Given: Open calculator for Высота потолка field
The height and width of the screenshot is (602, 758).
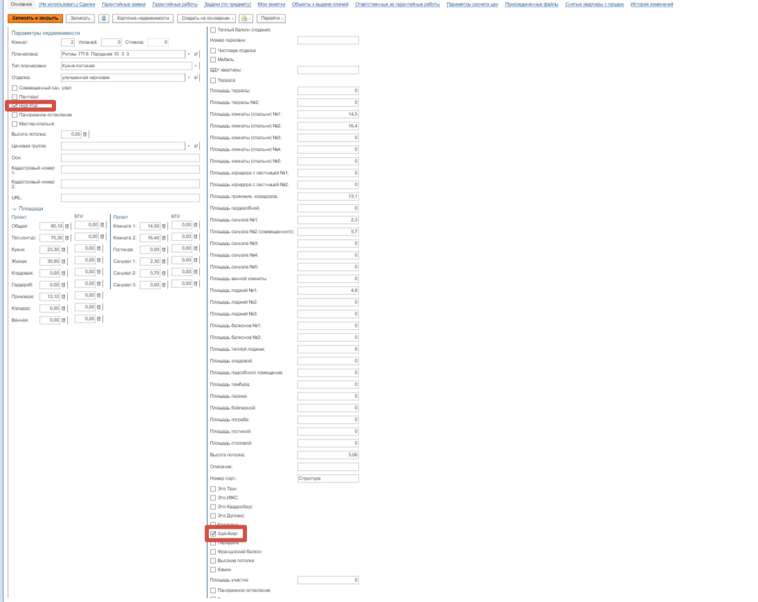Looking at the screenshot, I should coord(85,135).
